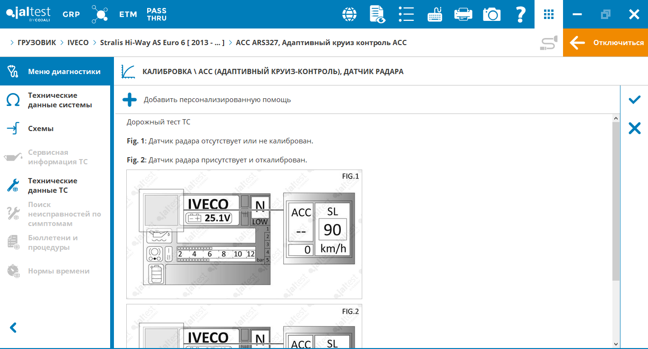Image resolution: width=648 pixels, height=349 pixels.
Task: Confirm with the blue checkmark
Action: [x=634, y=100]
